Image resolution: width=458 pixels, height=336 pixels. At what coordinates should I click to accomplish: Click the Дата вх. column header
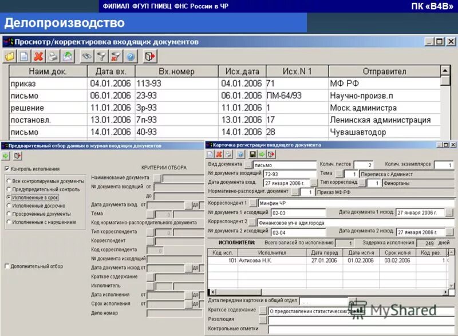pos(111,71)
